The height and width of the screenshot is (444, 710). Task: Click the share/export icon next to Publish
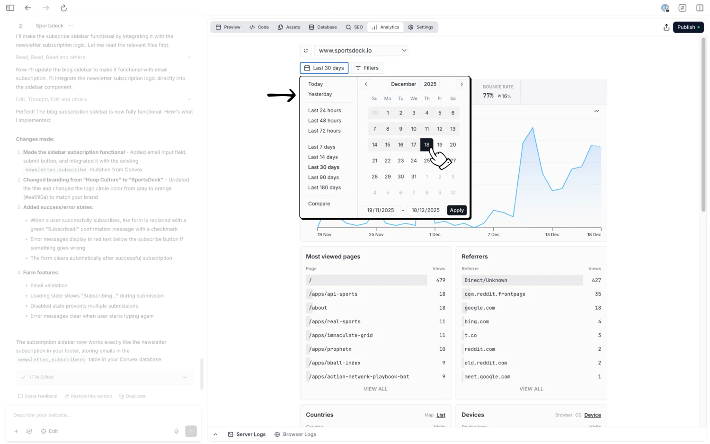[666, 27]
